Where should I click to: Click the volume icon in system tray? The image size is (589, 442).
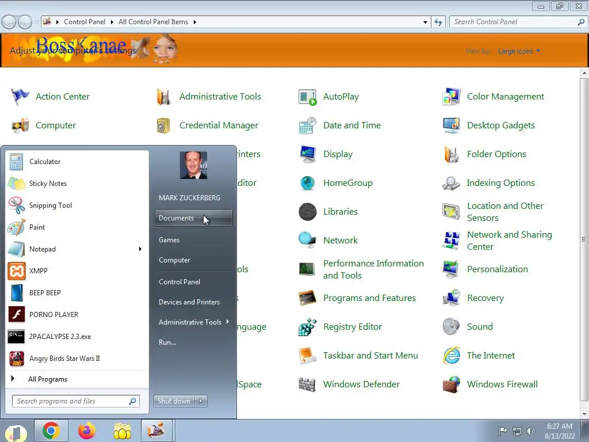pos(531,431)
